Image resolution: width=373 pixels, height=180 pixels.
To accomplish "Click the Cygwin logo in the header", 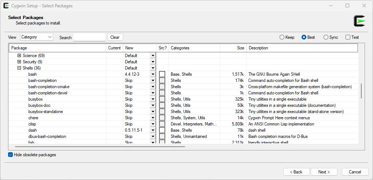I will point(359,21).
